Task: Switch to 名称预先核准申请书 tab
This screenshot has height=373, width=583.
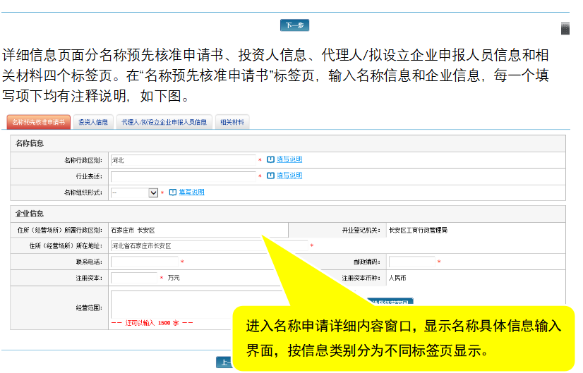Action: click(39, 122)
